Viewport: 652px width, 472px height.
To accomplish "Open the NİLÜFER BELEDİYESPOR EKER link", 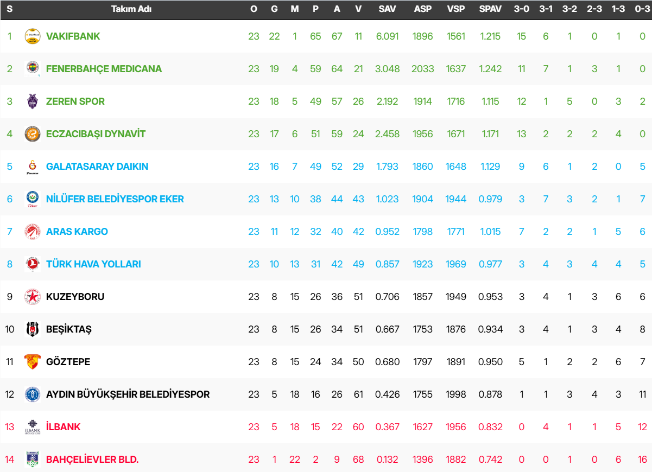I will (115, 199).
